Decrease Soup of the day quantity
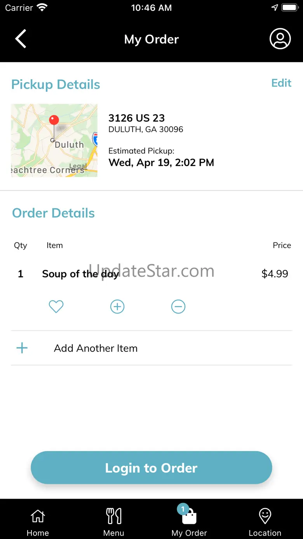This screenshot has width=303, height=539. 178,307
